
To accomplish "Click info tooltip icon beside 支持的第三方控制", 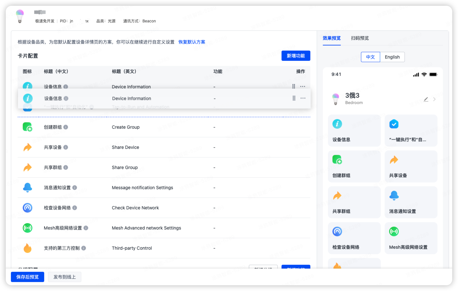I will [x=84, y=248].
